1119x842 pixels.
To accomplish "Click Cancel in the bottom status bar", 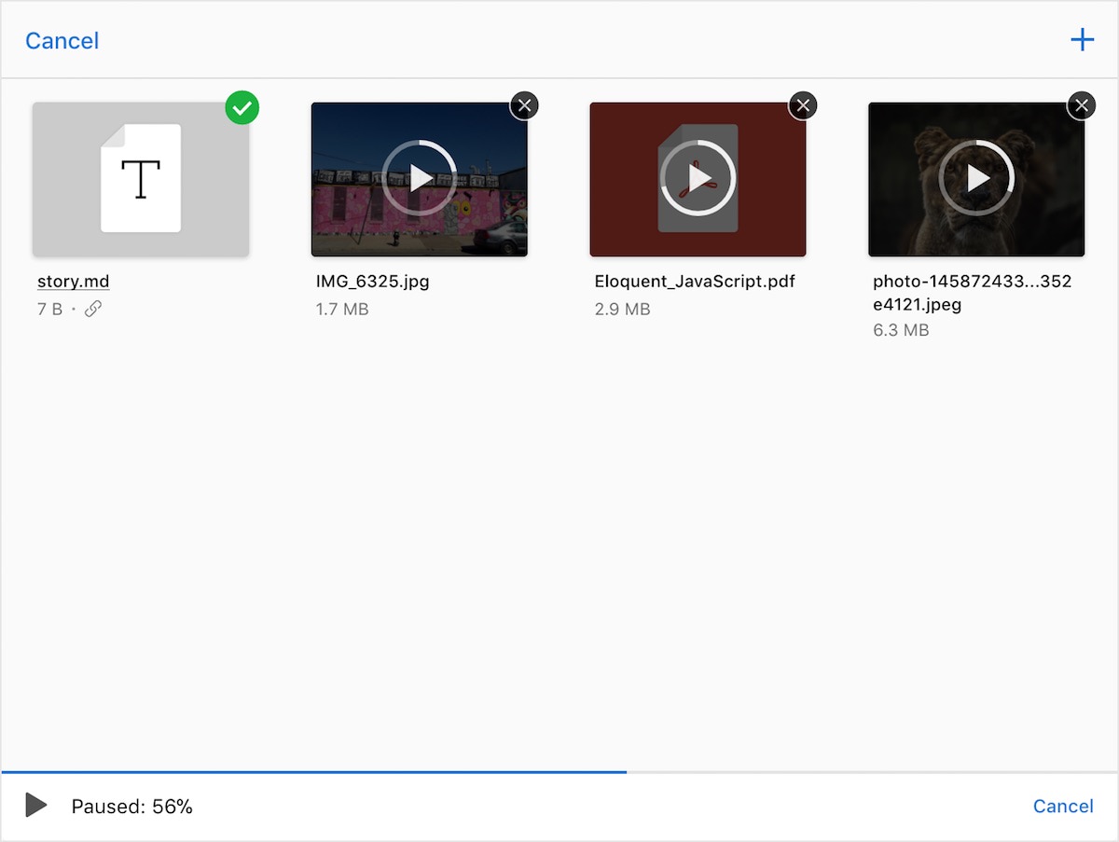I will [x=1063, y=807].
